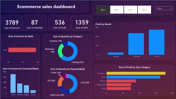
Task: Click the Sonal axis label
Action: click(13, 95)
